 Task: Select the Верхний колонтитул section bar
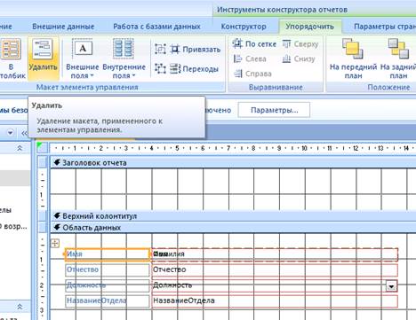[x=233, y=216]
